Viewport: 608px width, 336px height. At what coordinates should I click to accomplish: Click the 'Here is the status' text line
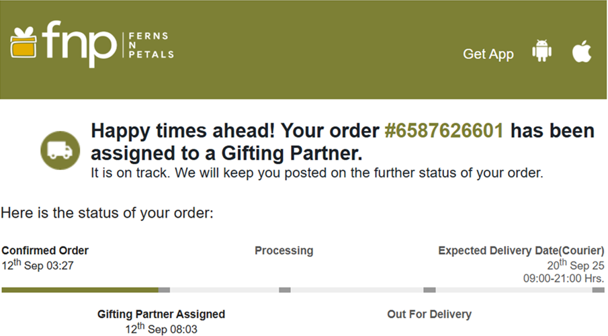tap(107, 213)
